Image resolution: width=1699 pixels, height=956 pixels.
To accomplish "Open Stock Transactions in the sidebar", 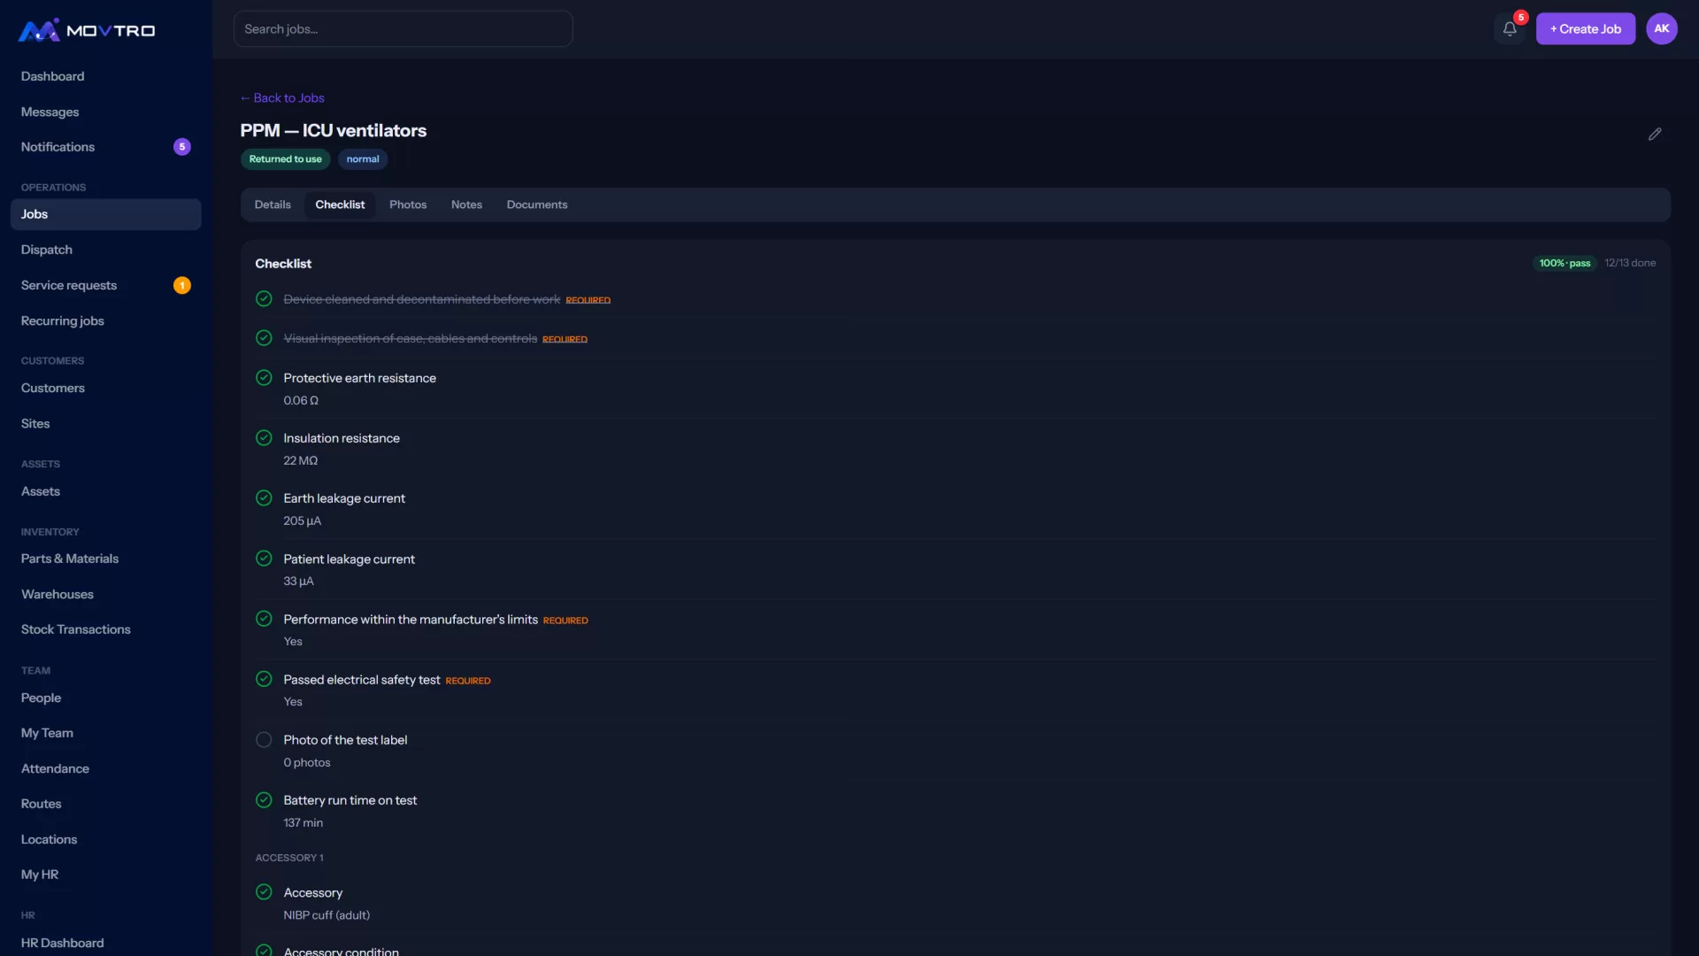I will click(x=106, y=629).
